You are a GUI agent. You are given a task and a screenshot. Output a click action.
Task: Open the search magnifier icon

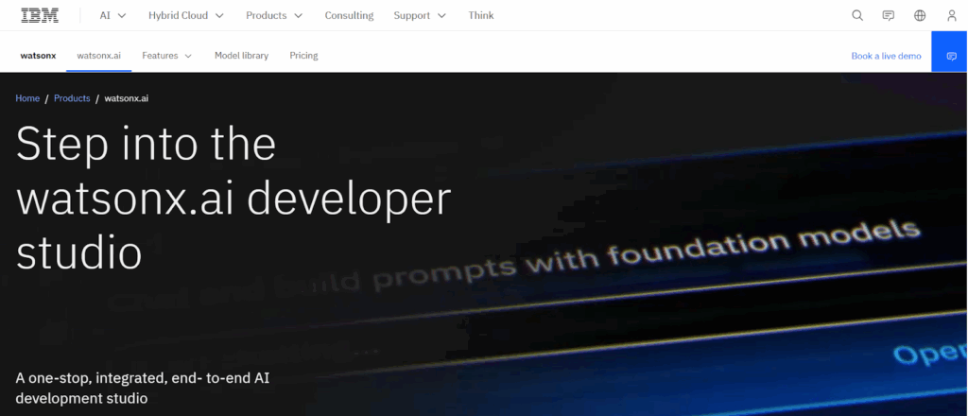[x=856, y=15]
